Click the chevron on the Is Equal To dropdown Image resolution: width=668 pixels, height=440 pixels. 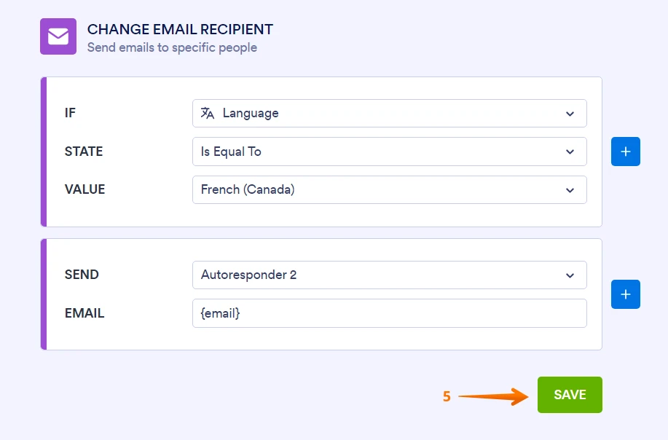coord(571,152)
